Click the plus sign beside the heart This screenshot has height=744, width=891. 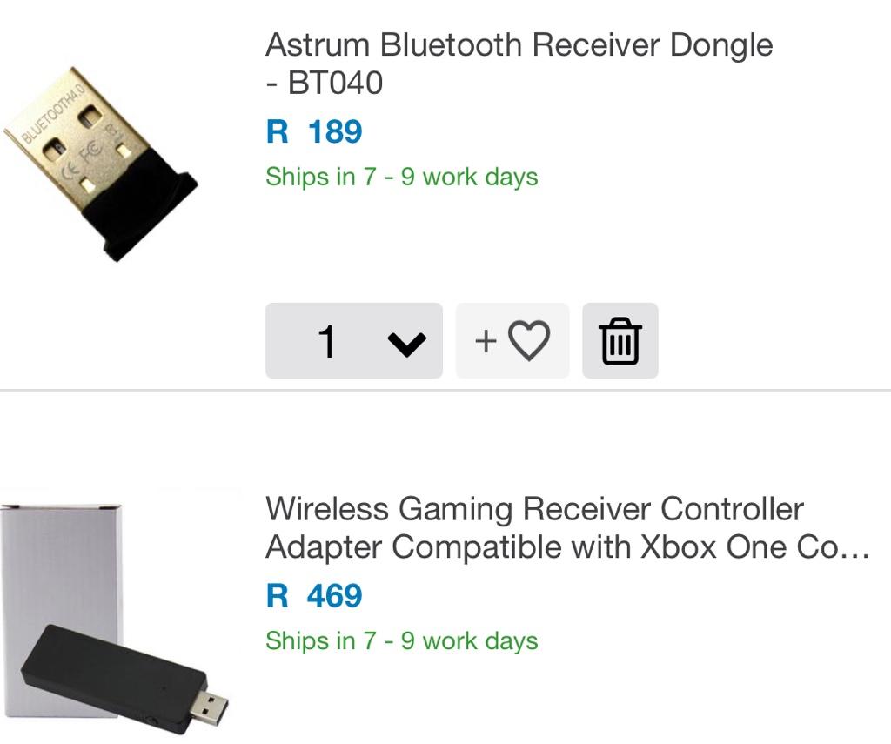click(486, 341)
